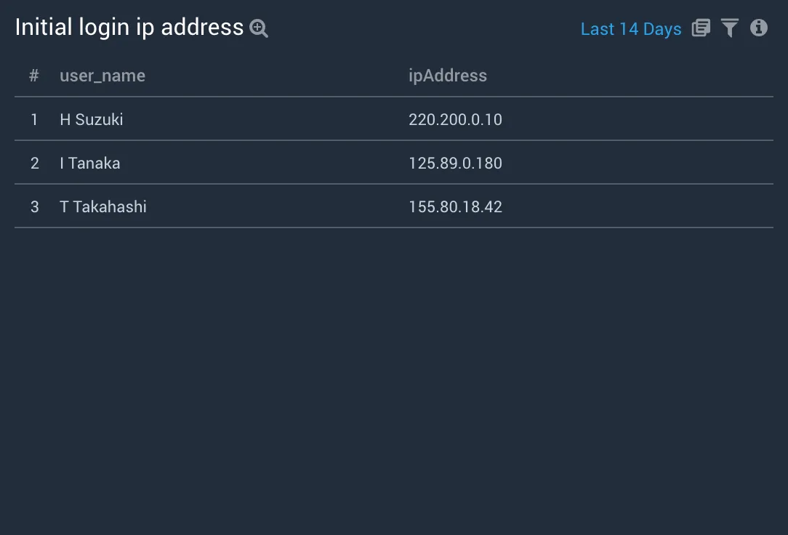Show panel info icon
Viewport: 788px width, 535px height.
(759, 28)
